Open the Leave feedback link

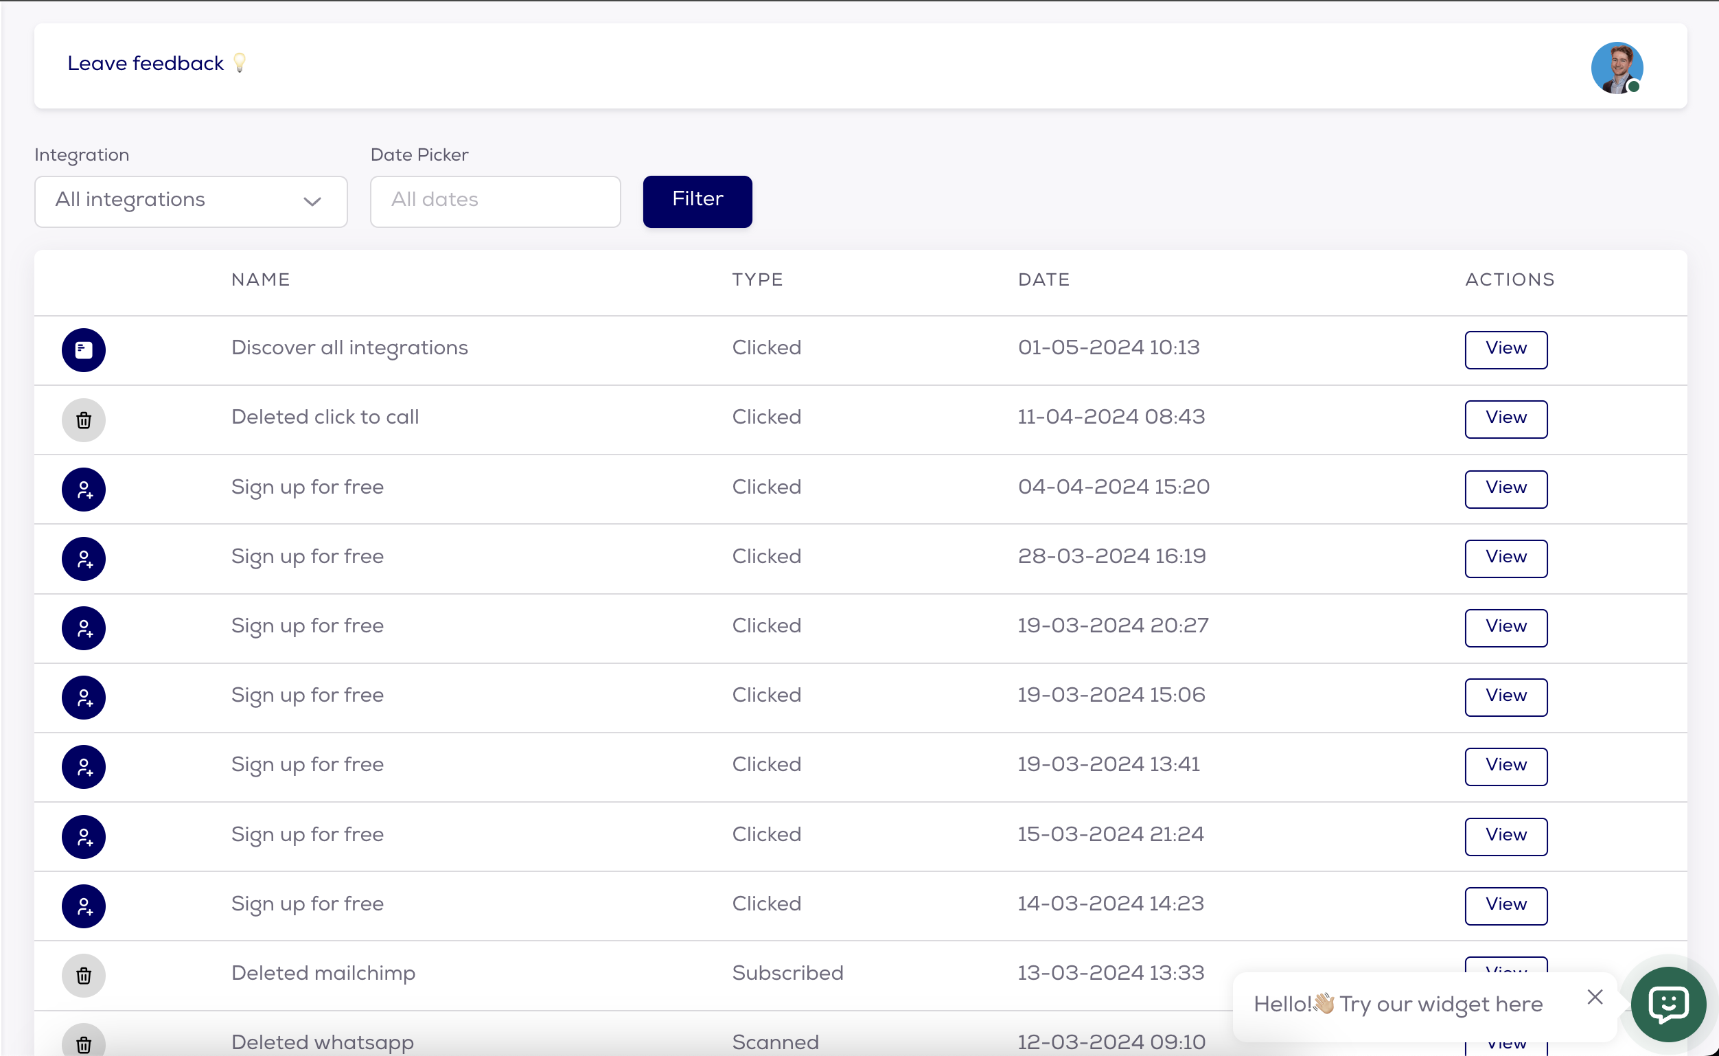point(146,64)
